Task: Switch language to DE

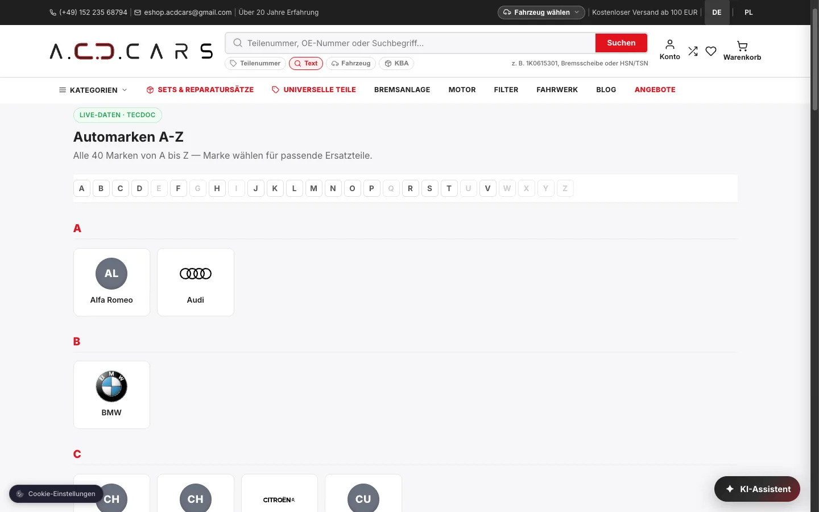Action: pos(717,13)
